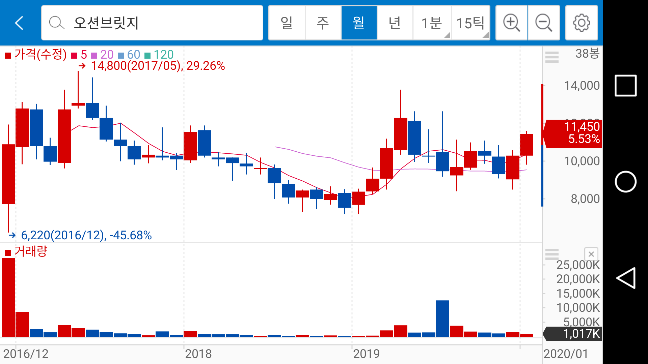The width and height of the screenshot is (648, 364).
Task: Tap the 60-period moving average legend
Action: click(x=129, y=55)
